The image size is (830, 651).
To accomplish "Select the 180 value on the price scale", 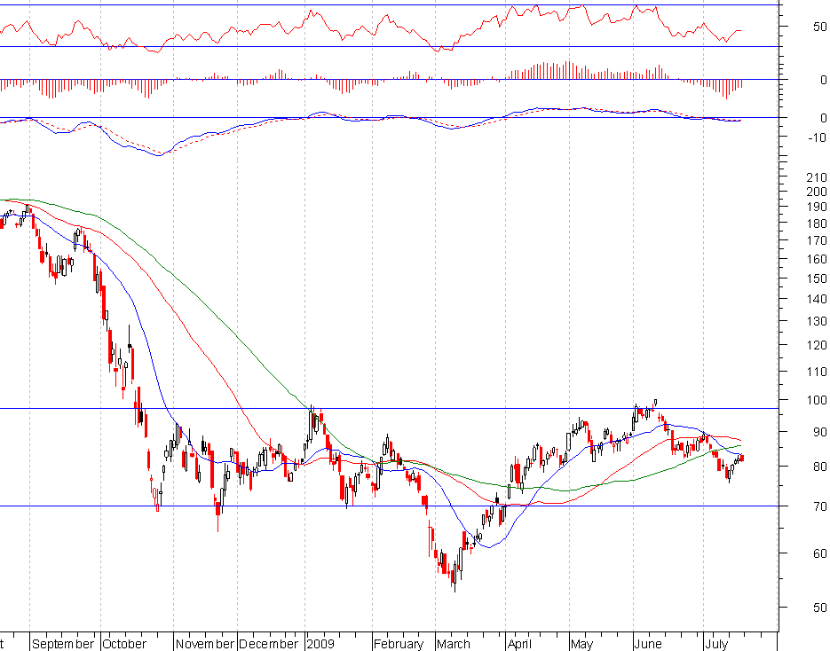I will pos(817,224).
